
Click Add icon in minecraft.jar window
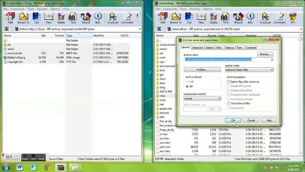coord(163,18)
